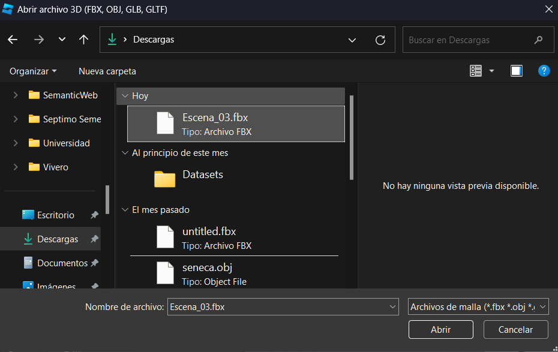Click the Cancelar button
The height and width of the screenshot is (352, 558).
pos(515,330)
